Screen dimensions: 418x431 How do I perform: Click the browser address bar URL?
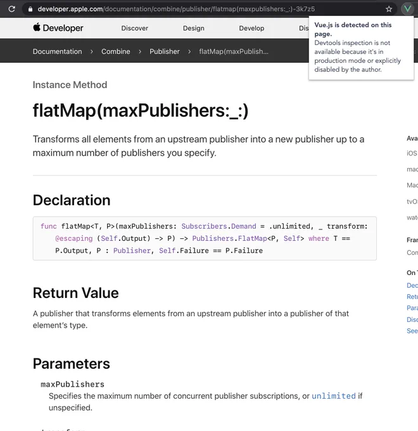[176, 9]
